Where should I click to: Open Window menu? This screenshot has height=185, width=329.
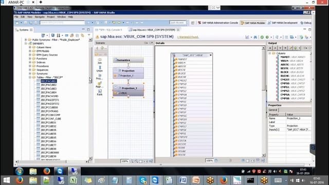click(x=62, y=17)
